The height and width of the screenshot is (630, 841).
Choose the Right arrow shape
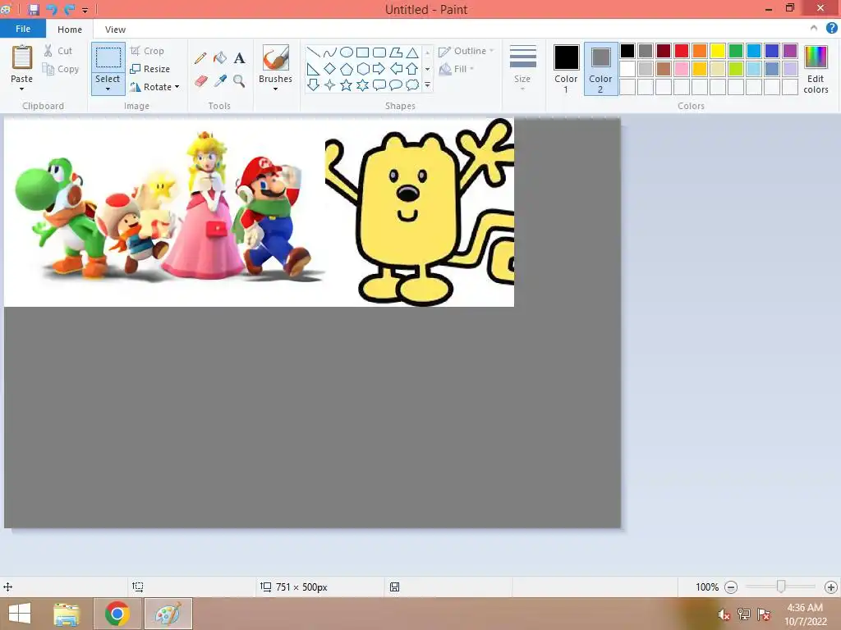click(379, 69)
